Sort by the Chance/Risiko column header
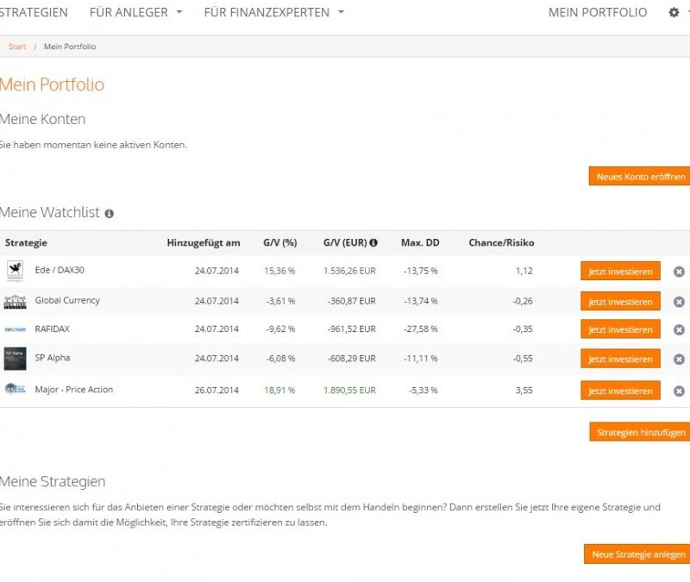 (501, 242)
